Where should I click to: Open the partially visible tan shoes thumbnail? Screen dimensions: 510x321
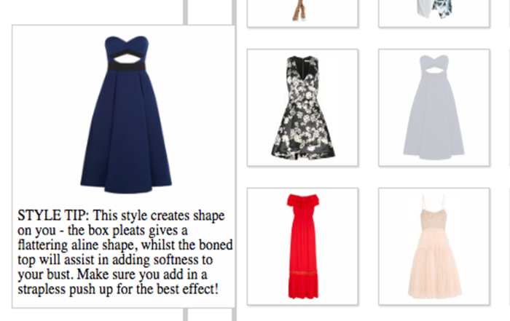[x=302, y=13]
